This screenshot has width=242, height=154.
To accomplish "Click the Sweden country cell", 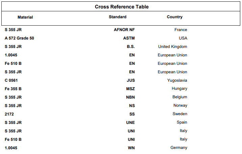I will coord(180,114).
